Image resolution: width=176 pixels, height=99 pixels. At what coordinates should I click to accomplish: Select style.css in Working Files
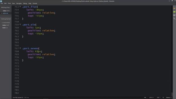pos(5,13)
